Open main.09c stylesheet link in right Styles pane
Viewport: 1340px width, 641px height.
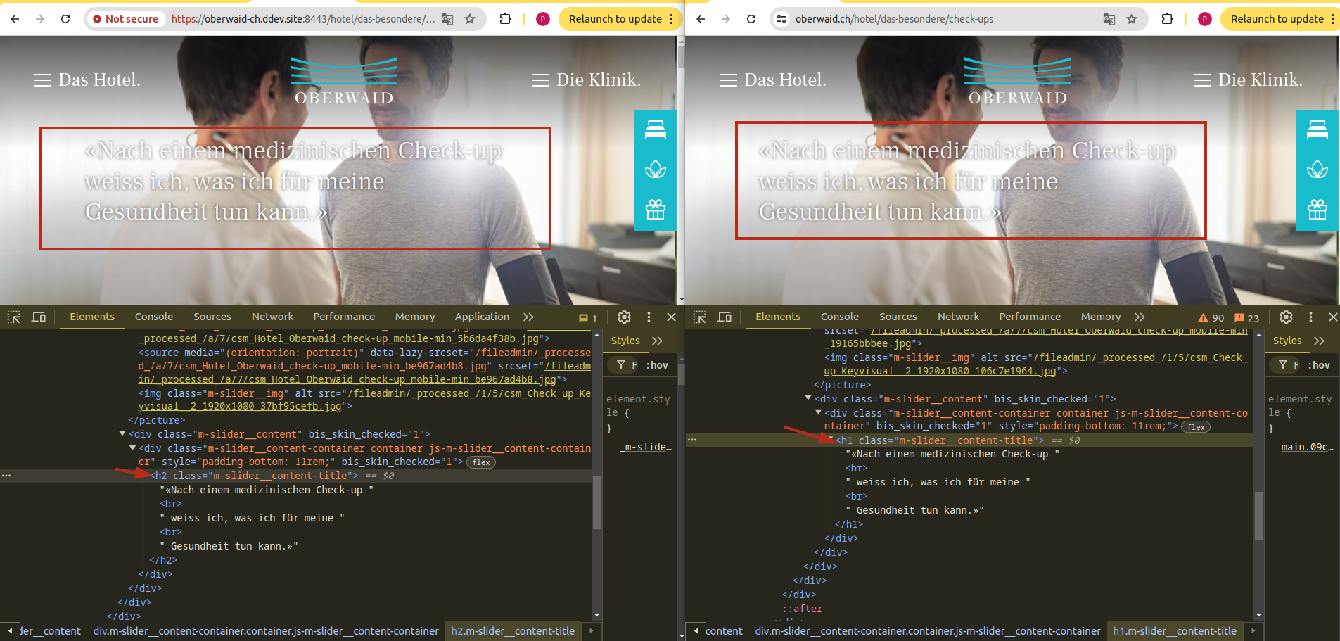1307,447
